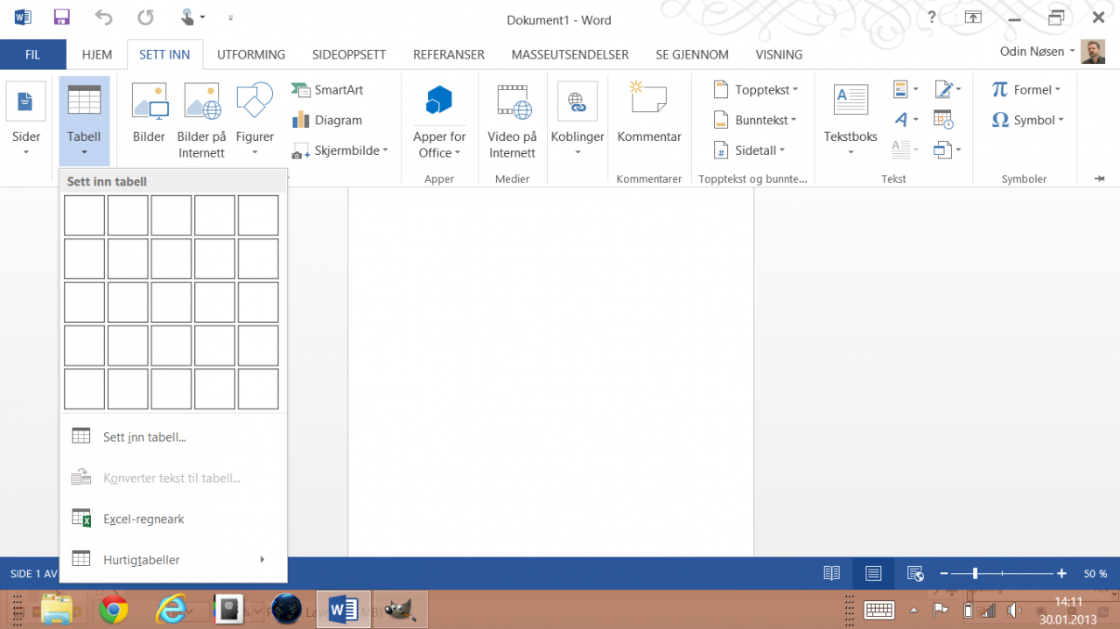This screenshot has height=629, width=1120.
Task: Click the zoom in plus button
Action: tap(1061, 574)
